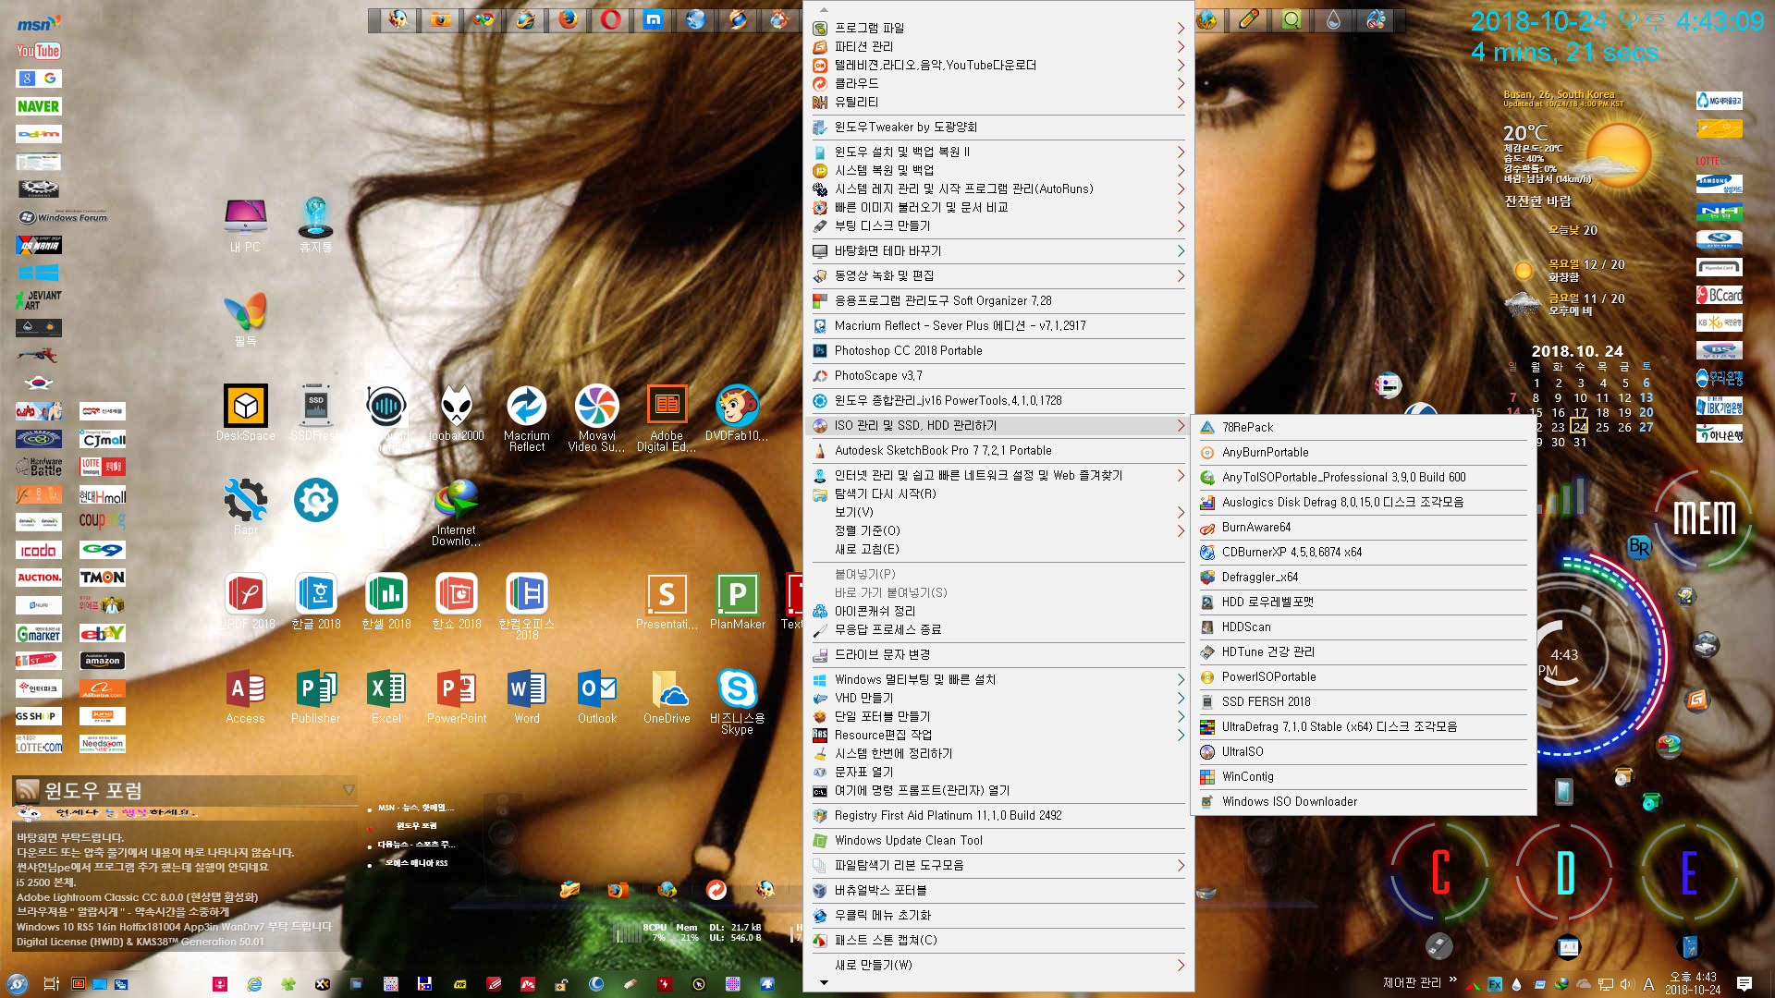Select Registry First Aid Platinum entry
The image size is (1775, 998).
pyautogui.click(x=998, y=815)
